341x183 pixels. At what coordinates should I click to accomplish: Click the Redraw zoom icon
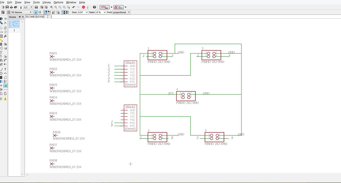tap(64, 7)
